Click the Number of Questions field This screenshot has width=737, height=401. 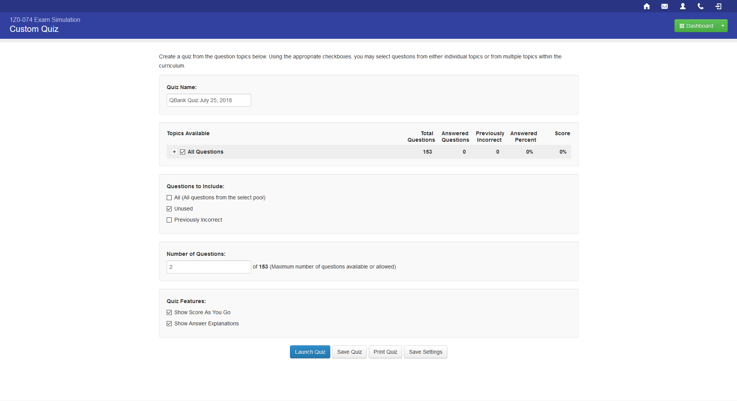coord(209,267)
